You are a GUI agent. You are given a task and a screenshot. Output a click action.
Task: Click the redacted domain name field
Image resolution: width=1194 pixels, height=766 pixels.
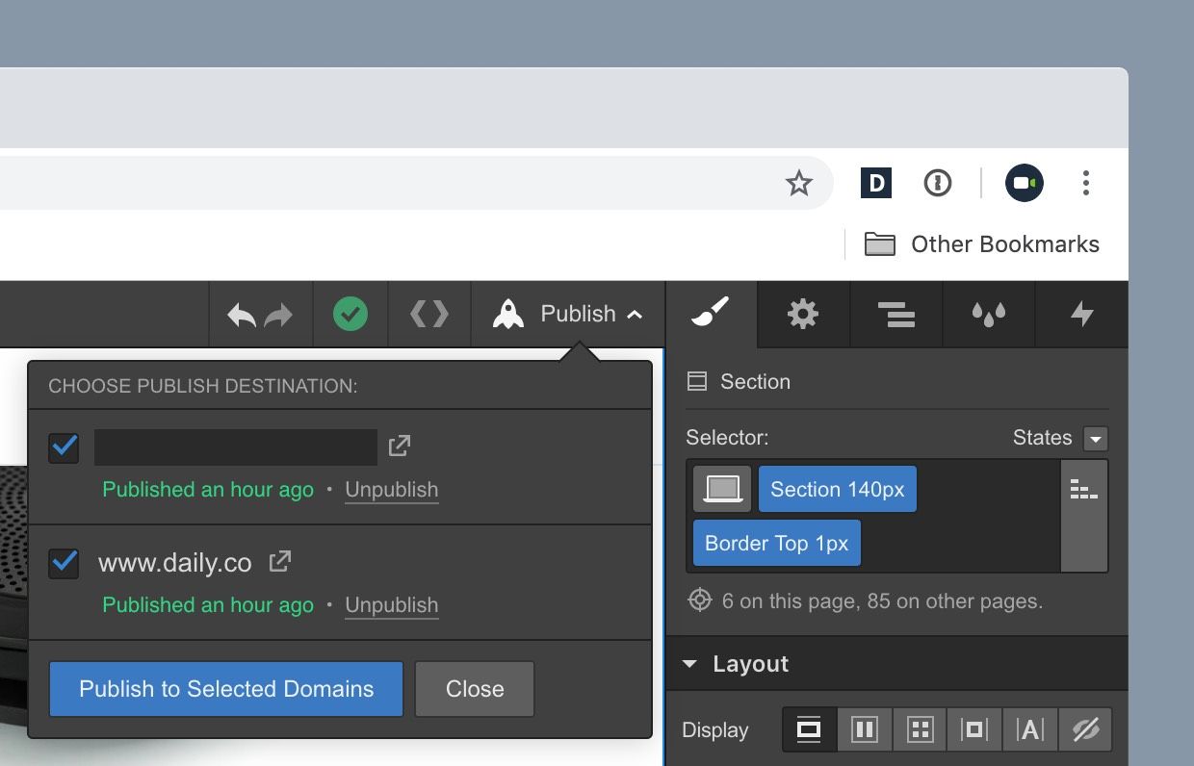(236, 447)
